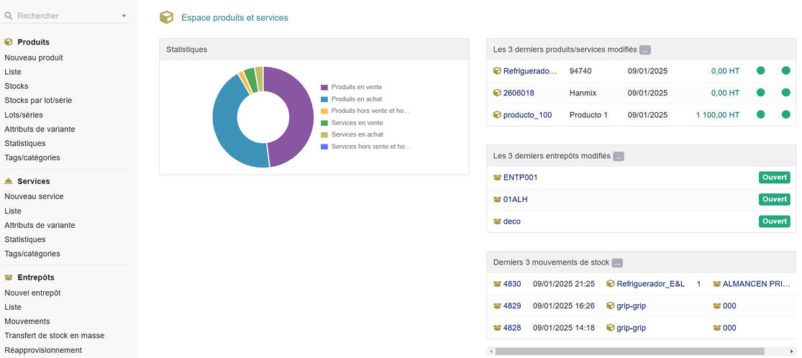This screenshot has height=358, width=802.
Task: Click second status dot in producto_100 row
Action: pos(786,114)
